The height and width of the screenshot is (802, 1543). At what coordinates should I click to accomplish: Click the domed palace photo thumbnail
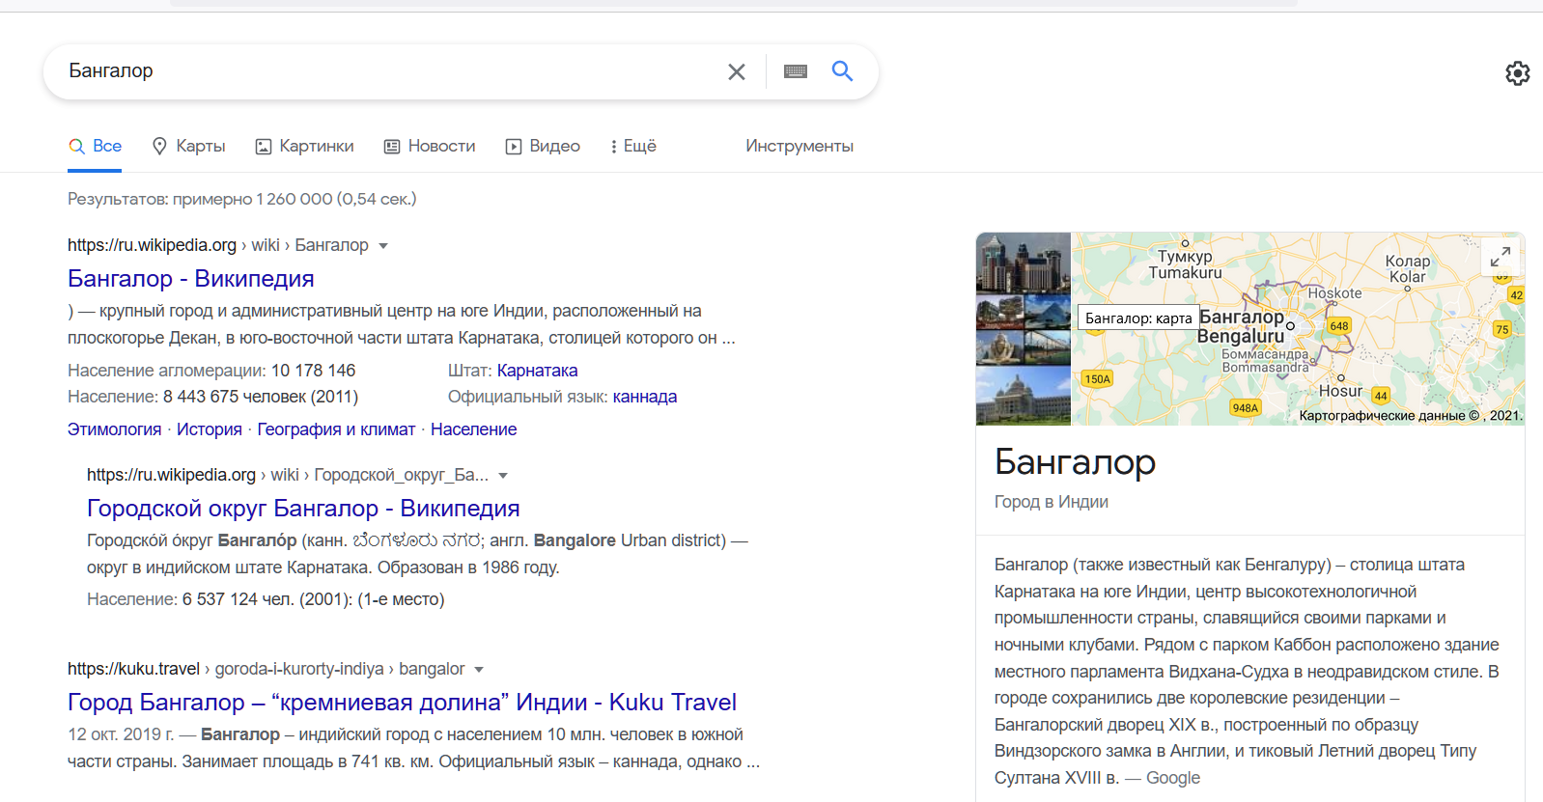pos(1023,397)
